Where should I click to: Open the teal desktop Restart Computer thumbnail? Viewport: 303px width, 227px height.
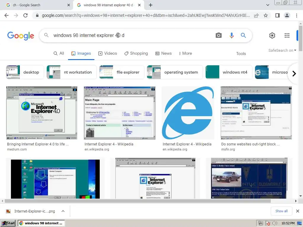click(x=55, y=179)
